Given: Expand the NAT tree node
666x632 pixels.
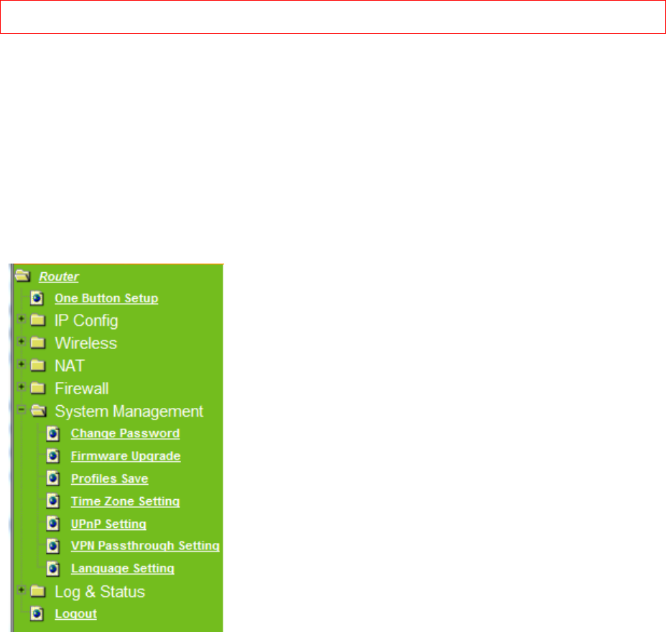Looking at the screenshot, I should (x=21, y=364).
